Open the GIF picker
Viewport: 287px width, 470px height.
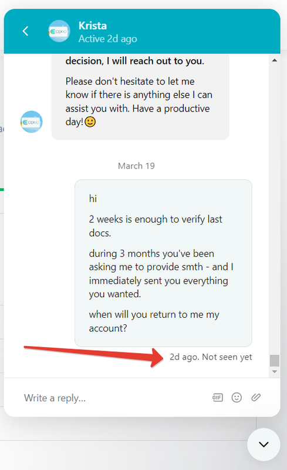click(x=218, y=398)
